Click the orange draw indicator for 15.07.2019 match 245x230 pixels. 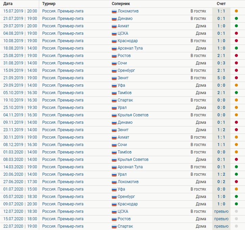click(x=236, y=11)
